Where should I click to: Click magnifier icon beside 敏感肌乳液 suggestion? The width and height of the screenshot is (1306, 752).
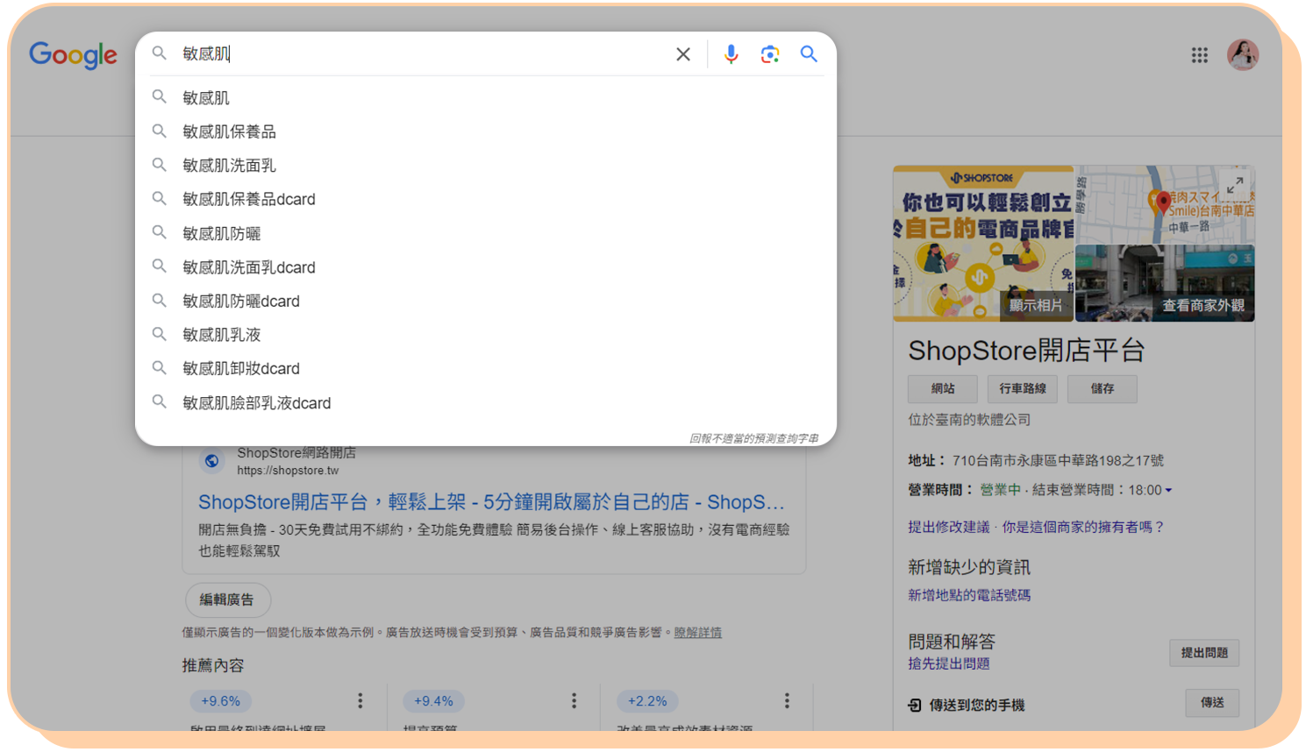tap(159, 334)
